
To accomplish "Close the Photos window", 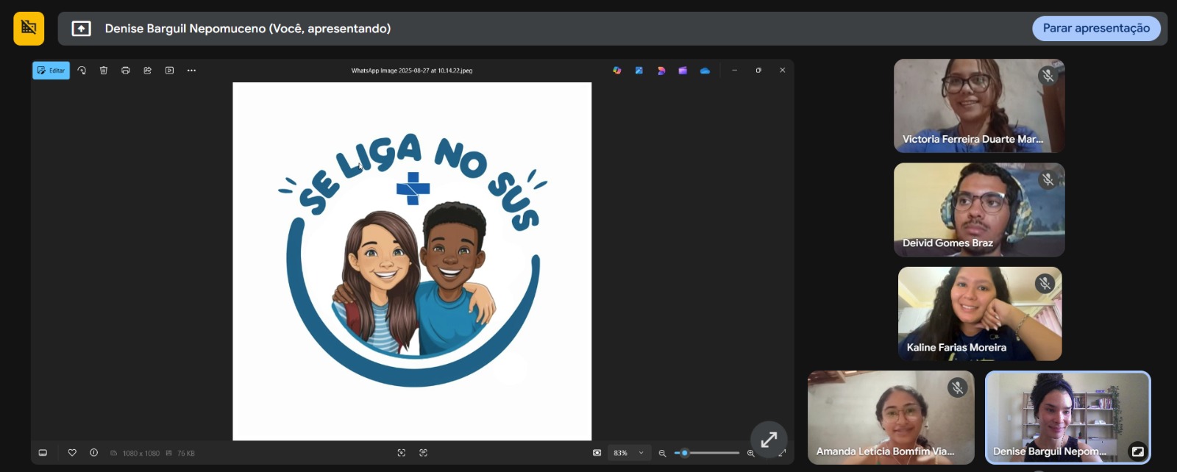I will (x=782, y=71).
